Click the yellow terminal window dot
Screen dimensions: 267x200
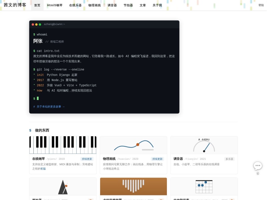tap(36, 24)
